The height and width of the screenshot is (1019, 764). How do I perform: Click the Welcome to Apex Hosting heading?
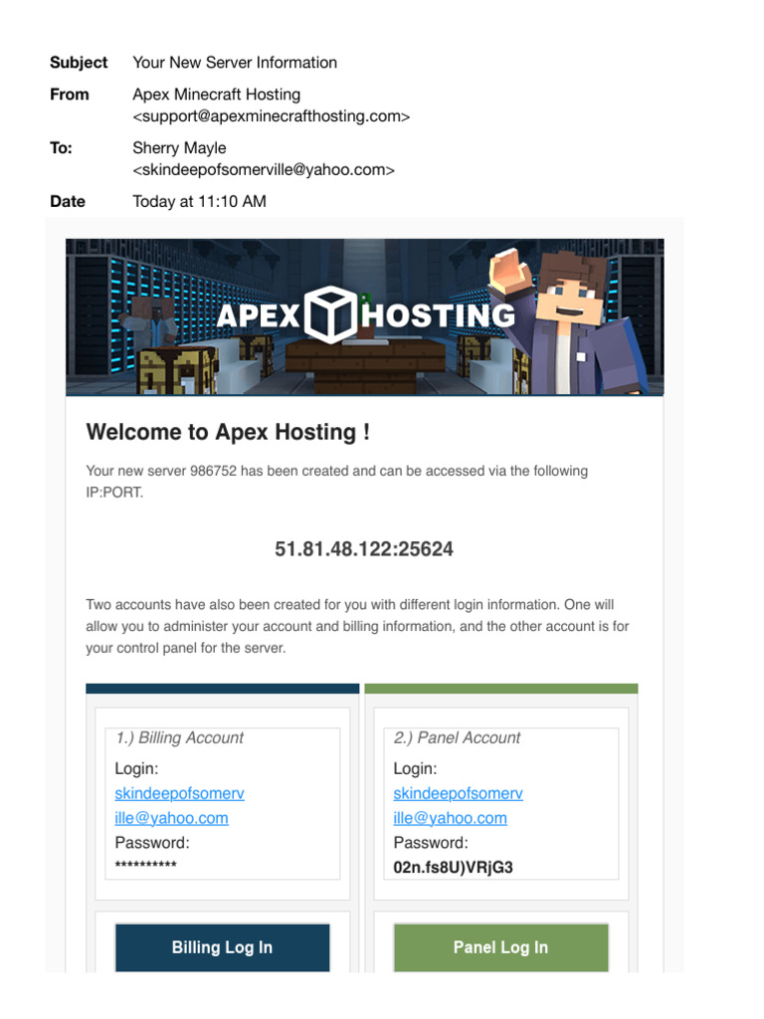tap(228, 432)
